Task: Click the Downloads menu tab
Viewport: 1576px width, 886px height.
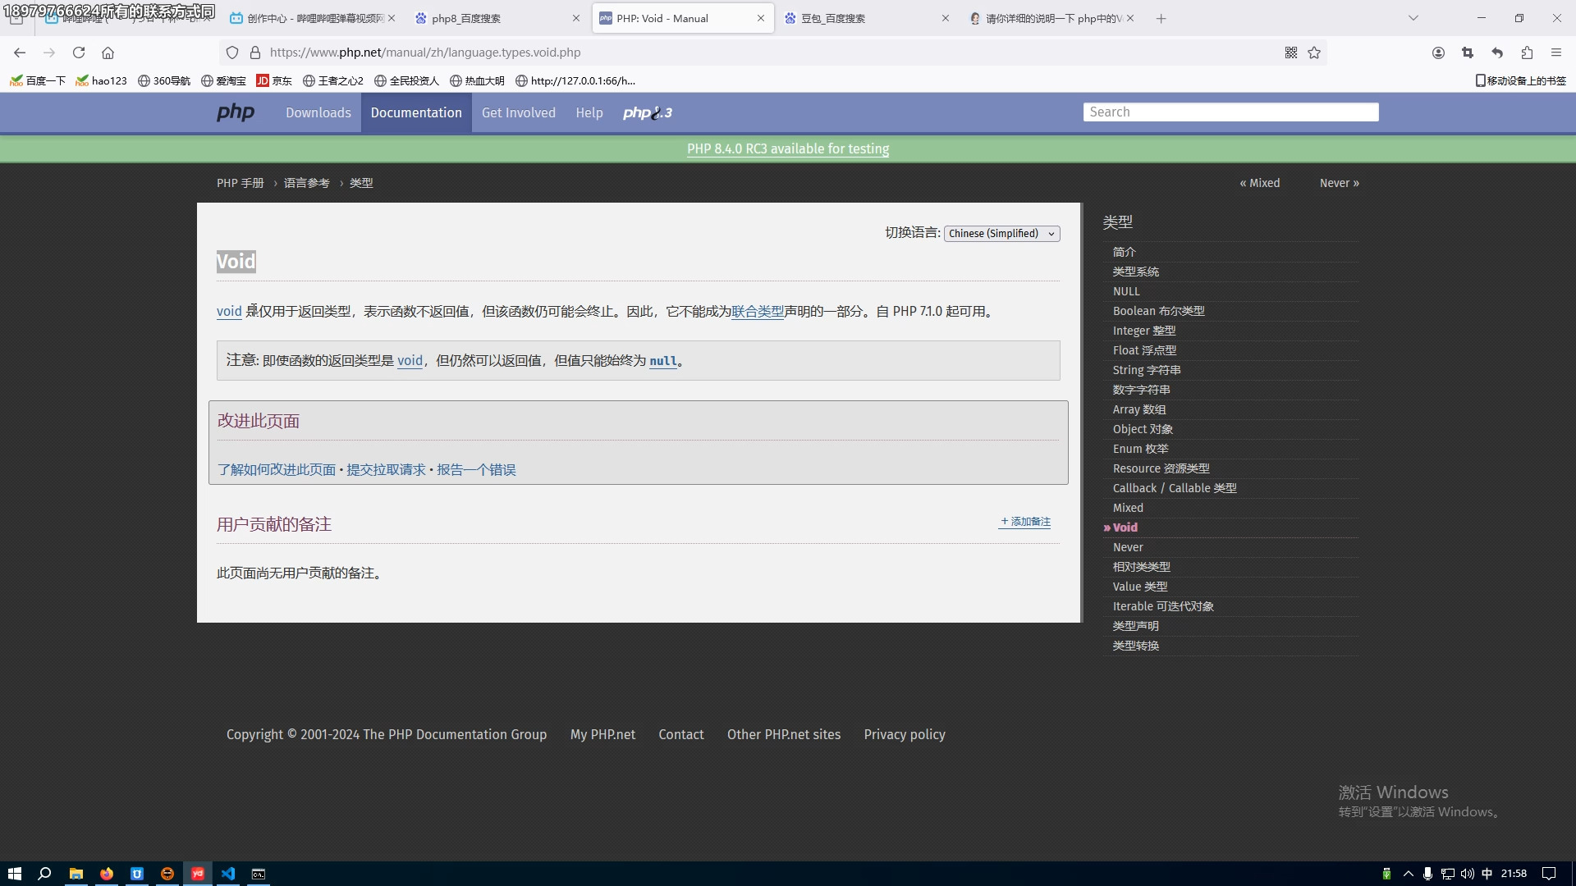Action: (318, 112)
